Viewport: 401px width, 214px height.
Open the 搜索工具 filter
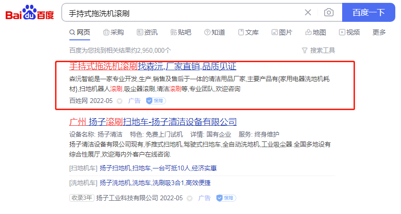[318, 50]
